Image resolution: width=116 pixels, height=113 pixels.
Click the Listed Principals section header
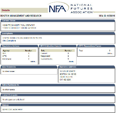tap(58, 95)
